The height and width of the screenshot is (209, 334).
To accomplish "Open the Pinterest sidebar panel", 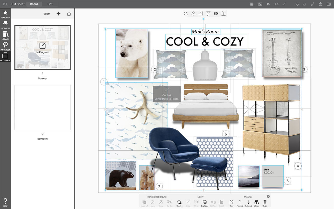I will point(5,46).
